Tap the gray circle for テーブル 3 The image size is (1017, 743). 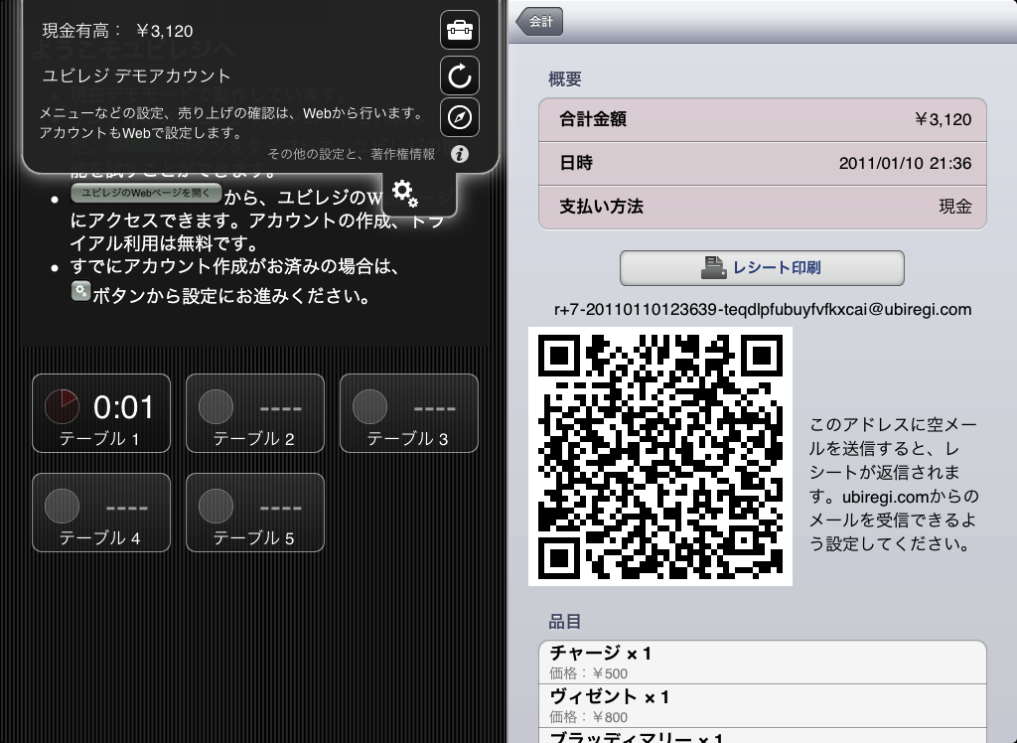(x=369, y=407)
